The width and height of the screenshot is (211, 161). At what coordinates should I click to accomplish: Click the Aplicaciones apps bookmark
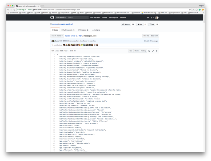[x=13, y=13]
